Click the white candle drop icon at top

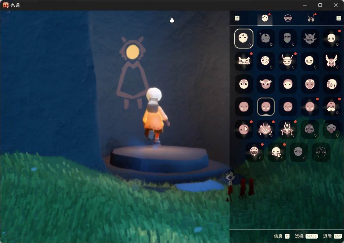click(x=172, y=20)
